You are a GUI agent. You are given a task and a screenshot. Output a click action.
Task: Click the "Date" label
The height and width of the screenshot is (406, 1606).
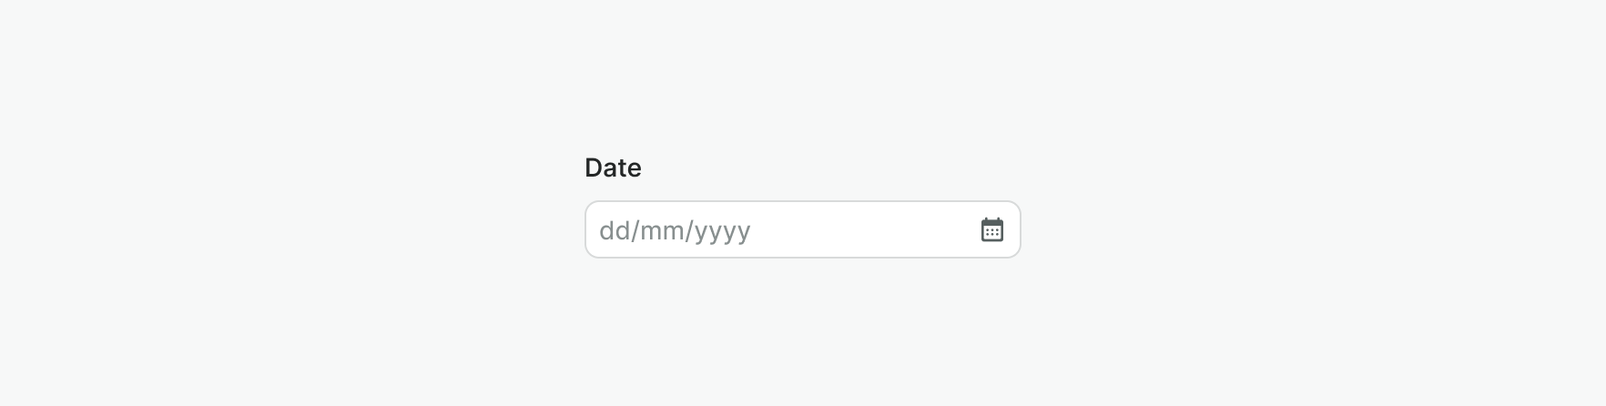(x=613, y=167)
